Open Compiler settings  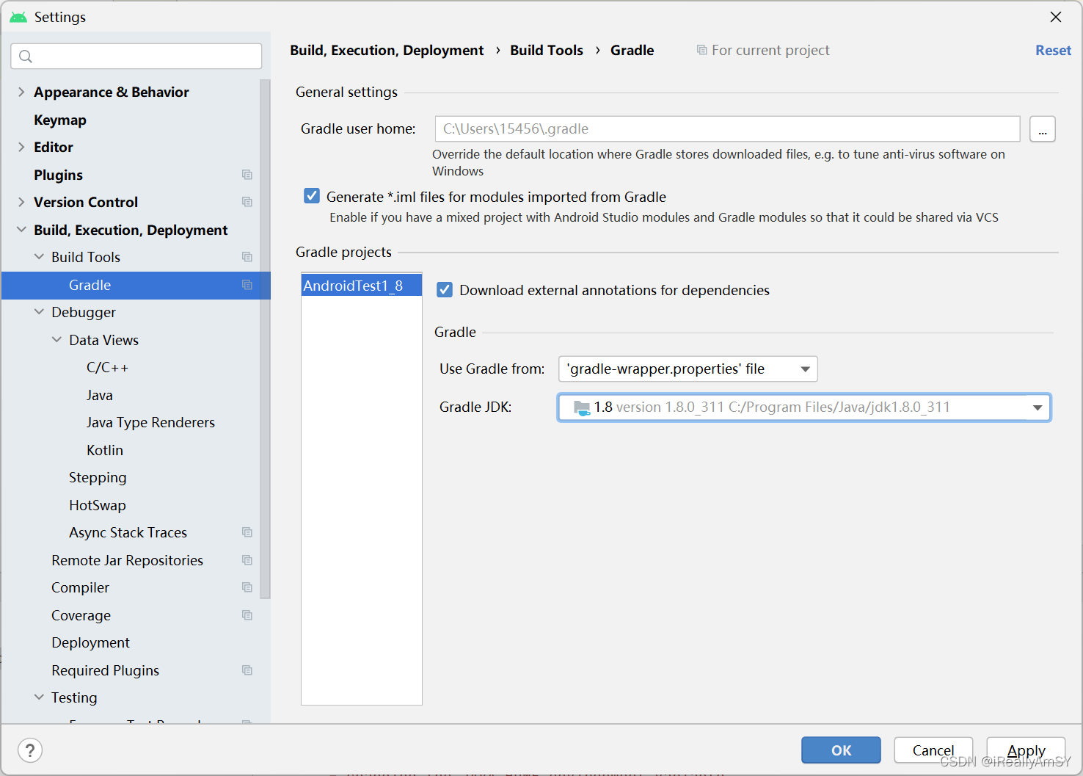(80, 587)
